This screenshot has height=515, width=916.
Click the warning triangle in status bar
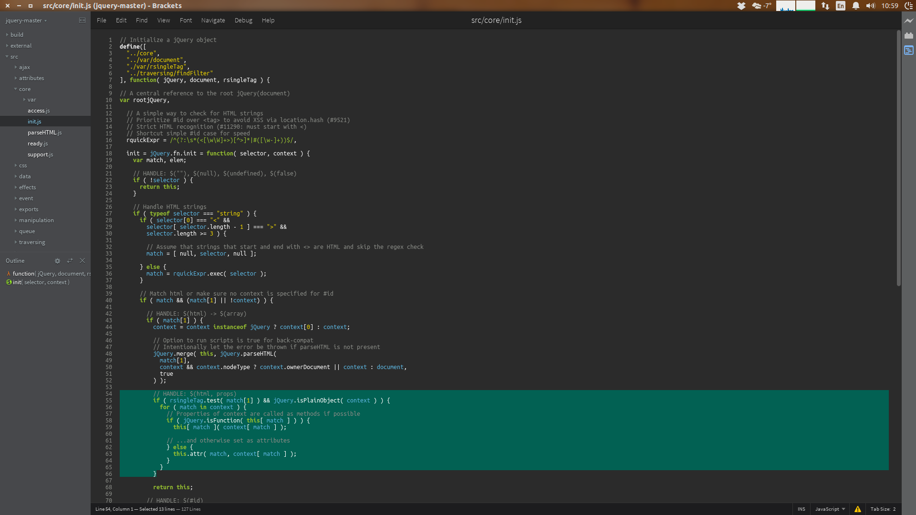tap(858, 509)
